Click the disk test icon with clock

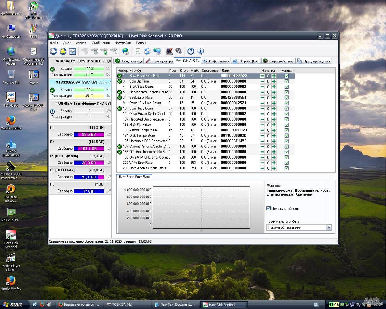coord(94,51)
